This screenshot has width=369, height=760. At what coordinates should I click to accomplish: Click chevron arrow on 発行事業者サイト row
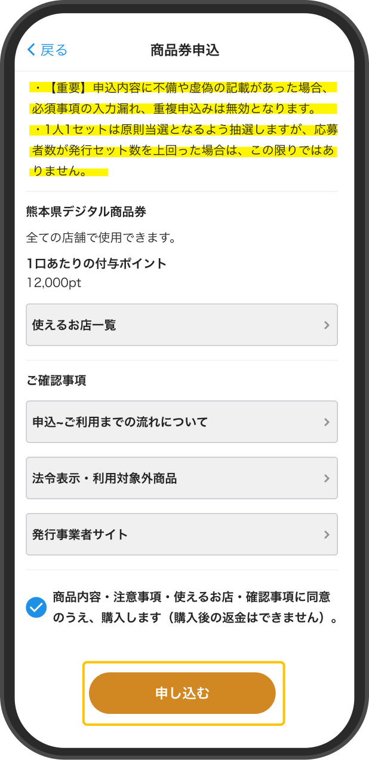[327, 535]
